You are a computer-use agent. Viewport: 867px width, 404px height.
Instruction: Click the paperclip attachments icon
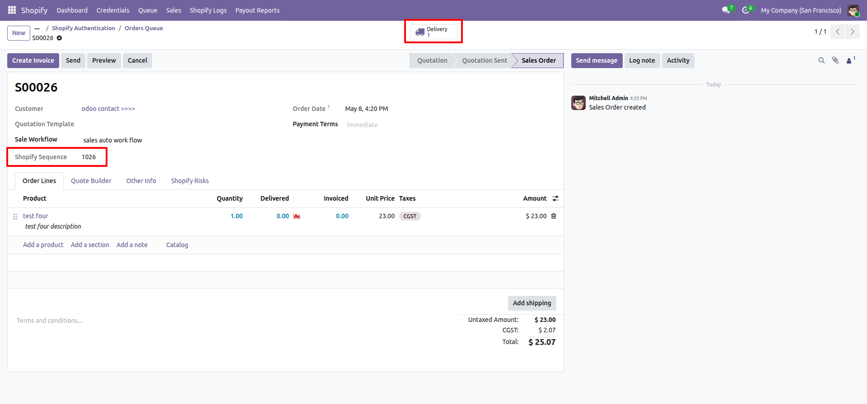pyautogui.click(x=835, y=60)
